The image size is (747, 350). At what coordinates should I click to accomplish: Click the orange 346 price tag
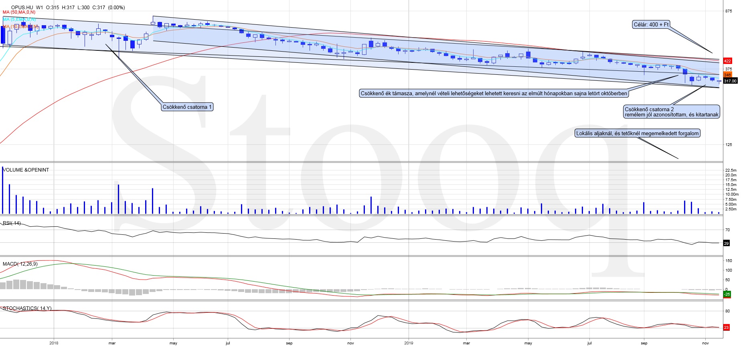pyautogui.click(x=727, y=75)
